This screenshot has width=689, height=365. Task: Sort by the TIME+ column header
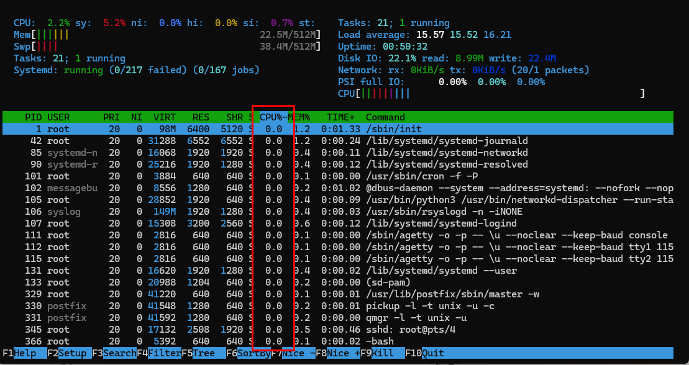point(341,117)
